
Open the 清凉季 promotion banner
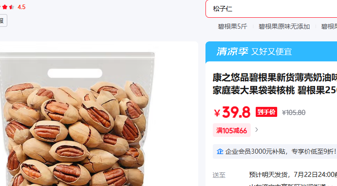pyautogui.click(x=271, y=51)
